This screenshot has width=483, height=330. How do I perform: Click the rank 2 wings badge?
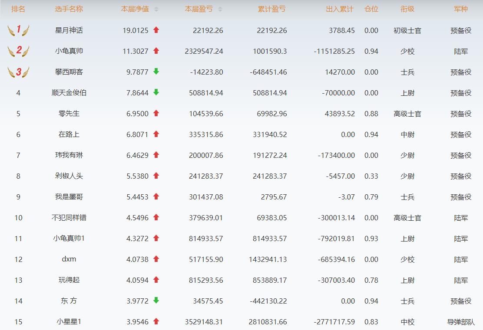tap(18, 51)
